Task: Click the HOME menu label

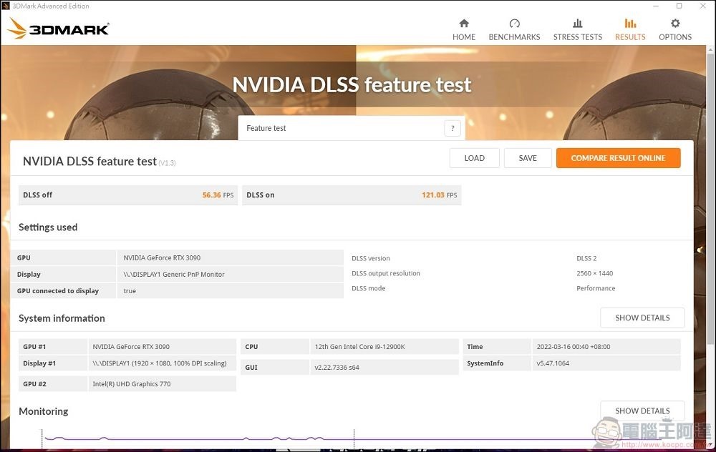Action: [464, 37]
